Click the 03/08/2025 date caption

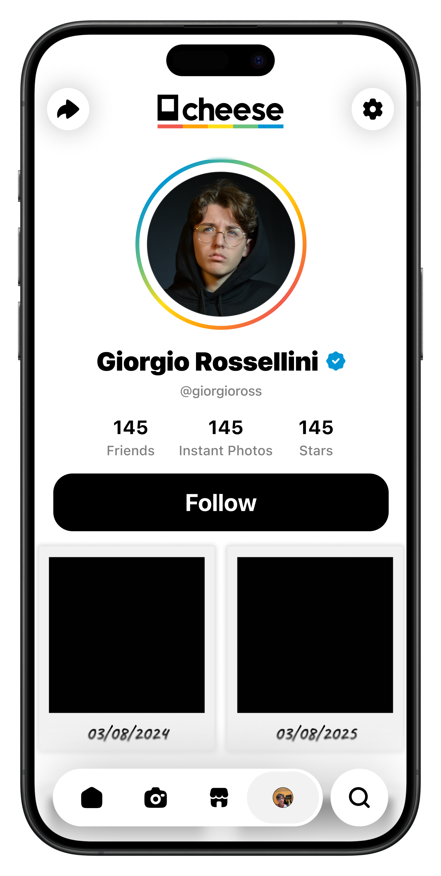[x=317, y=733]
